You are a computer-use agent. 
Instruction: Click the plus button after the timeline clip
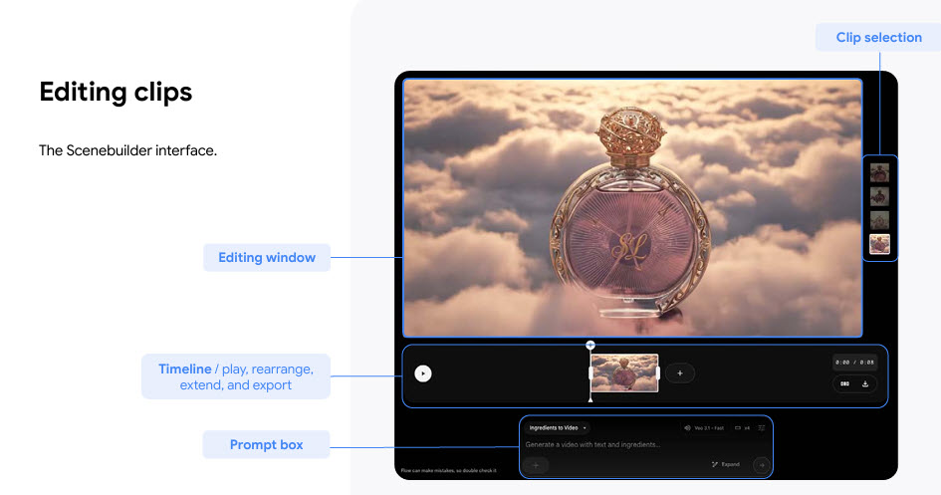(680, 372)
